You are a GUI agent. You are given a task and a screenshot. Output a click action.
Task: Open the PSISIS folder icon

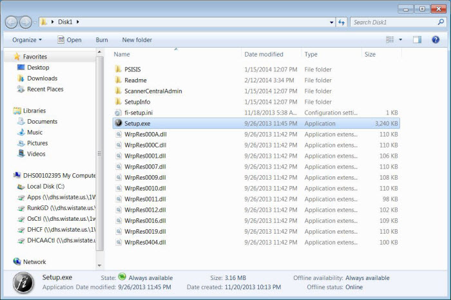click(118, 70)
